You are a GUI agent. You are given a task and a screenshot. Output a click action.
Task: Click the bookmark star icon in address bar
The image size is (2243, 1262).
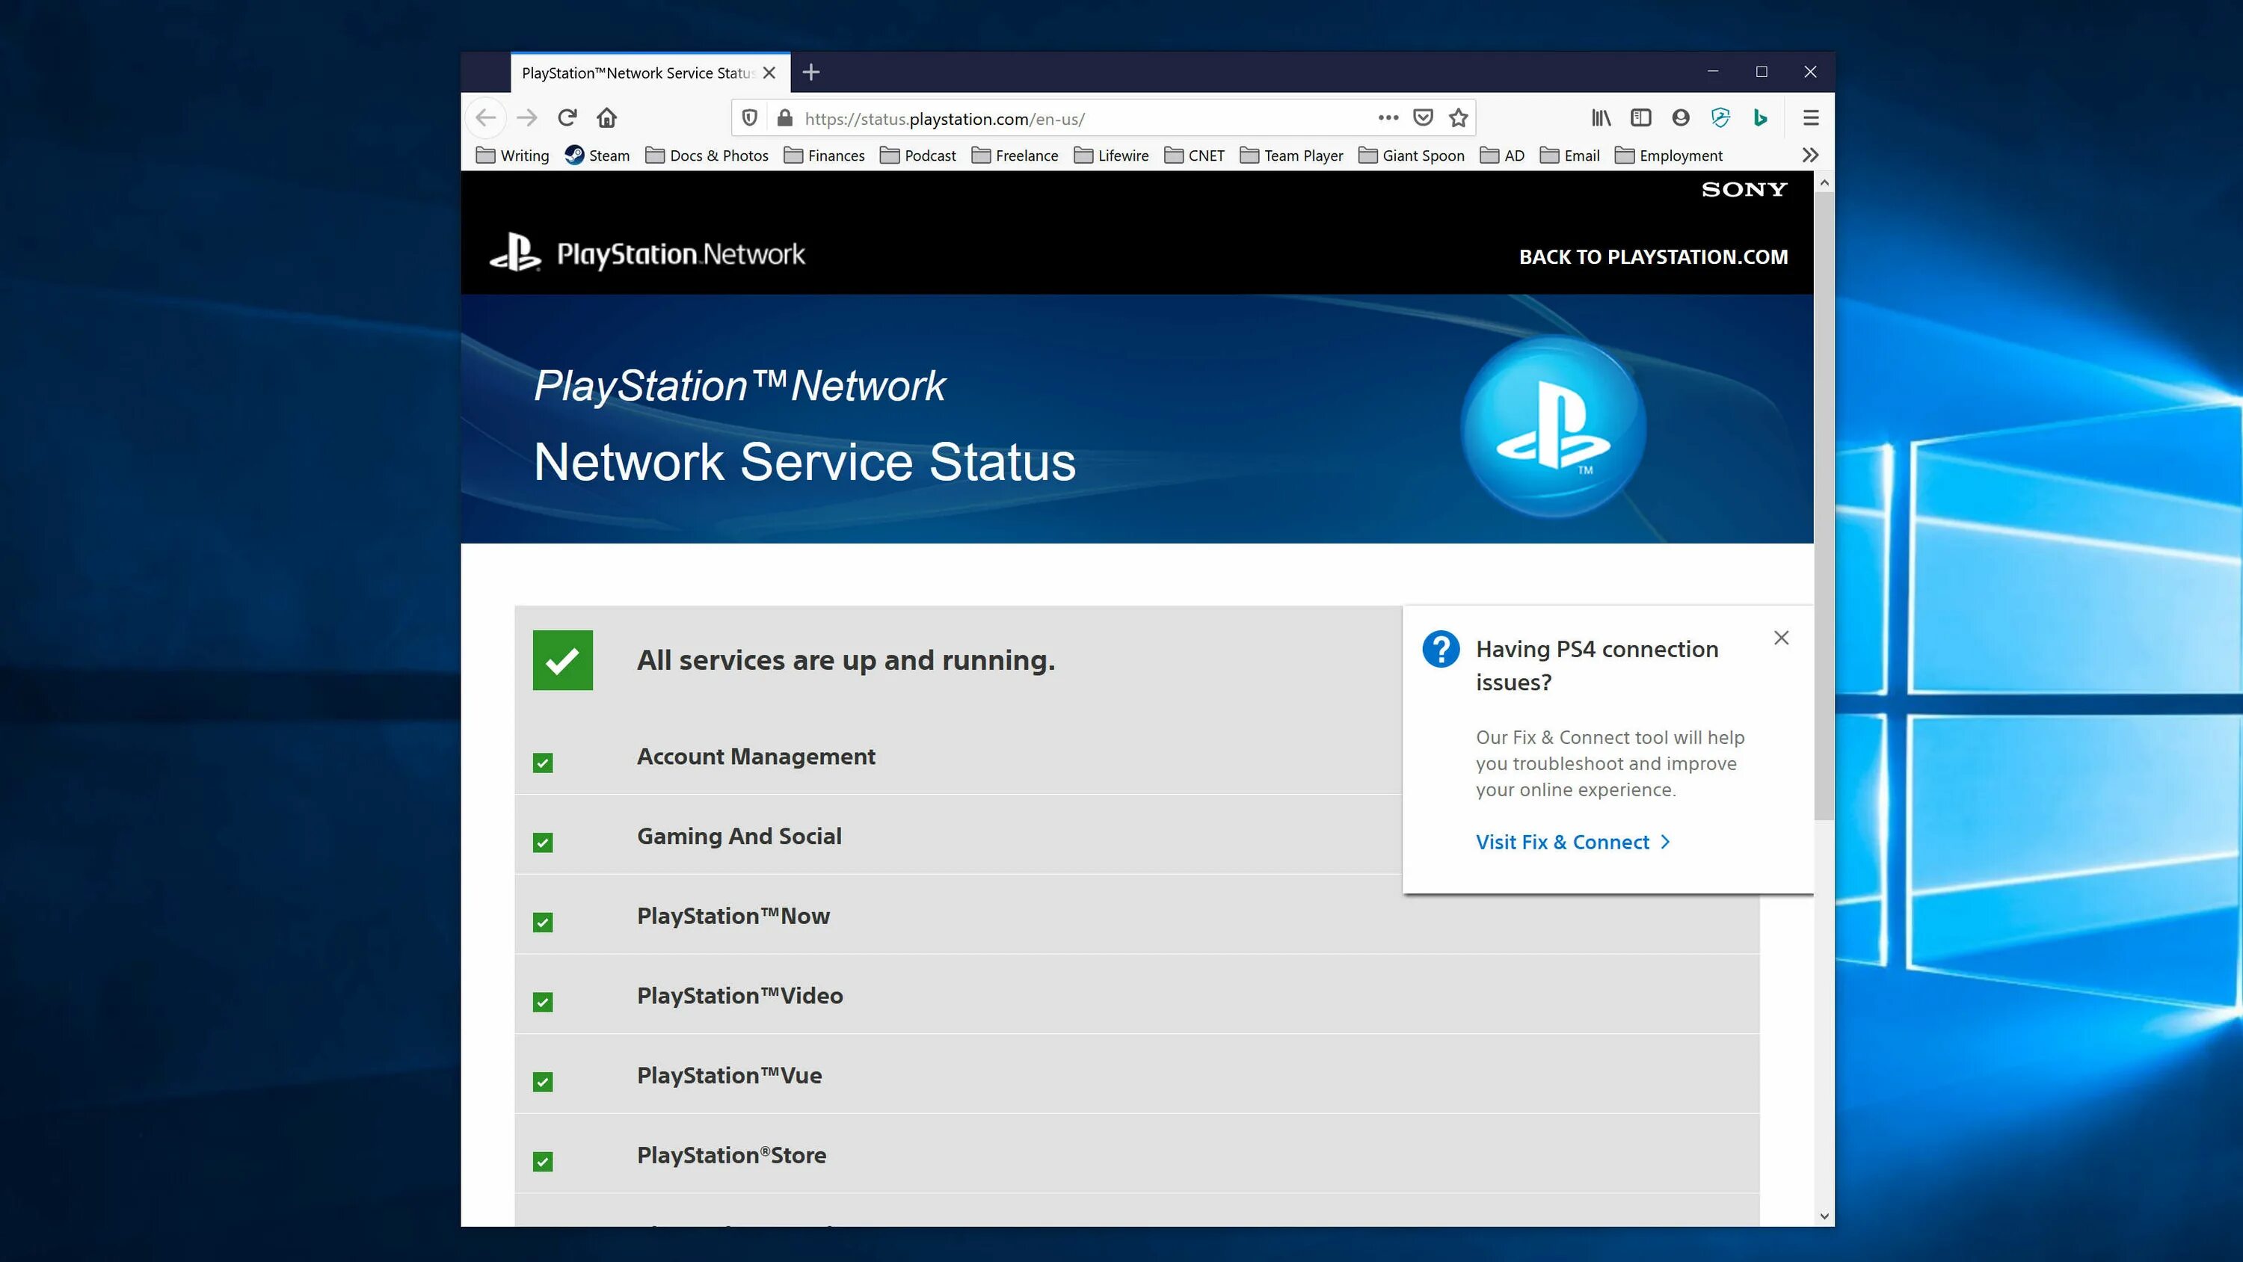(x=1459, y=117)
